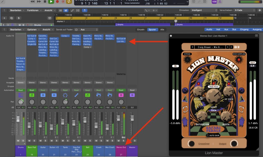This screenshot has width=263, height=157.
Task: Show automation with the curve icon
Action: (72, 10)
